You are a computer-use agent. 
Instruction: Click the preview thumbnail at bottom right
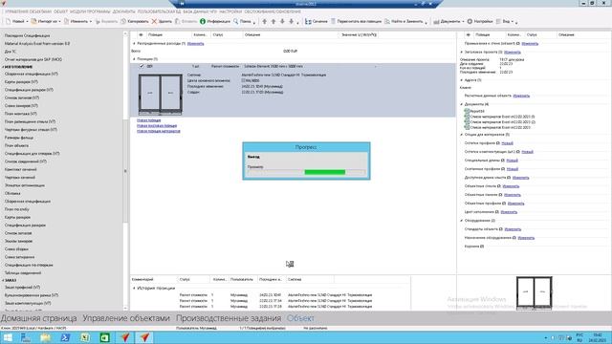tap(534, 293)
